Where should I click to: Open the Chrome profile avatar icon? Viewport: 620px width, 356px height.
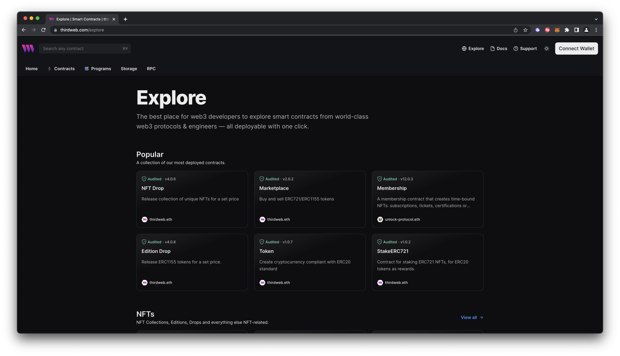coord(586,30)
